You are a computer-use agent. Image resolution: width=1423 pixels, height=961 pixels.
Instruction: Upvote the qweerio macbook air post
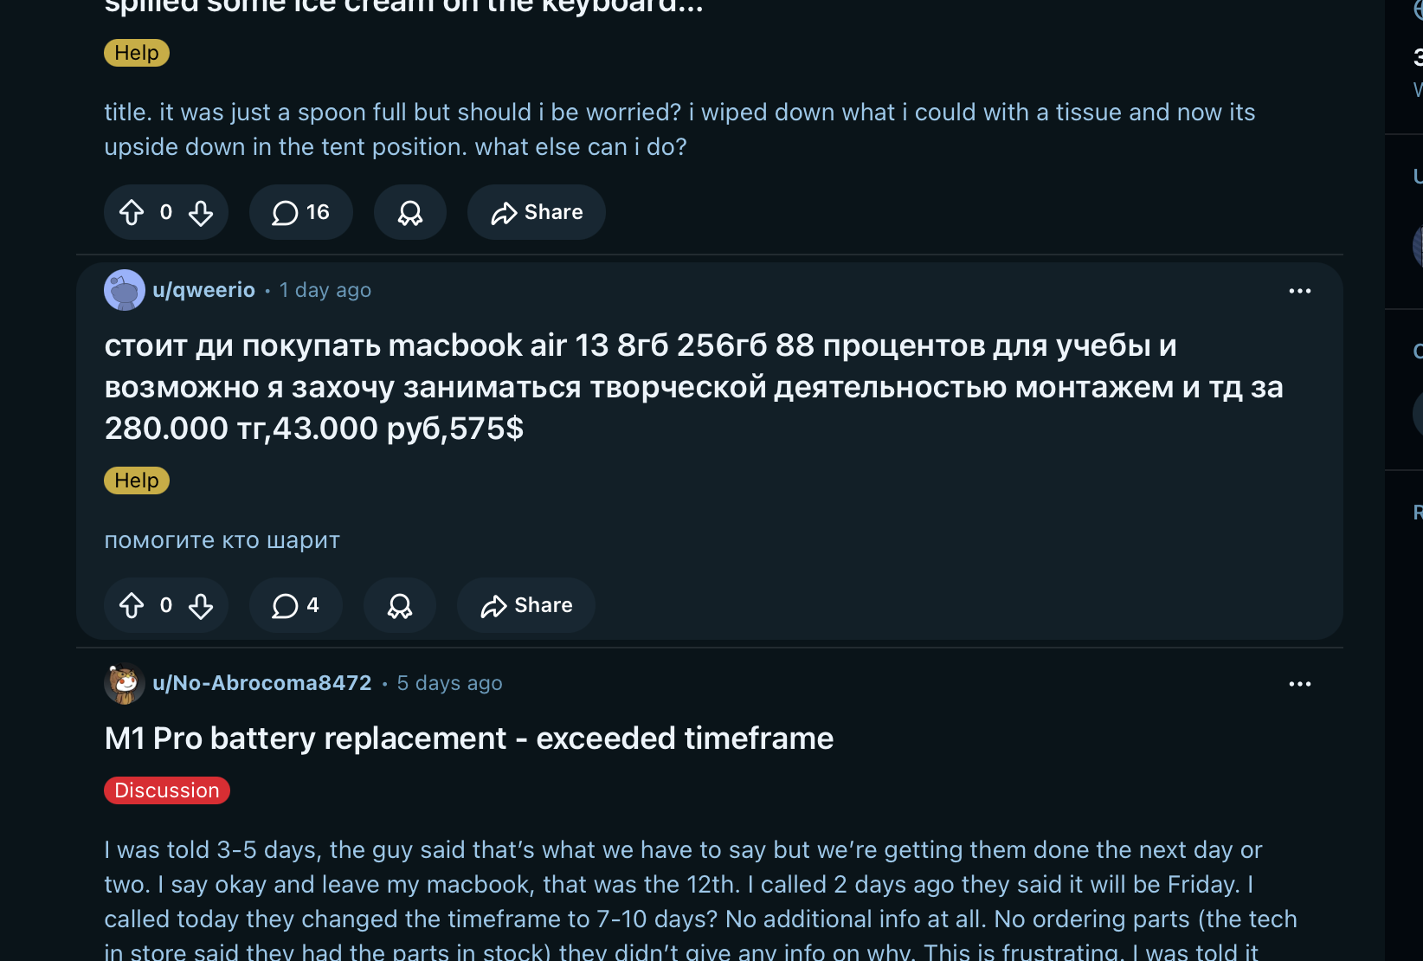click(x=132, y=605)
